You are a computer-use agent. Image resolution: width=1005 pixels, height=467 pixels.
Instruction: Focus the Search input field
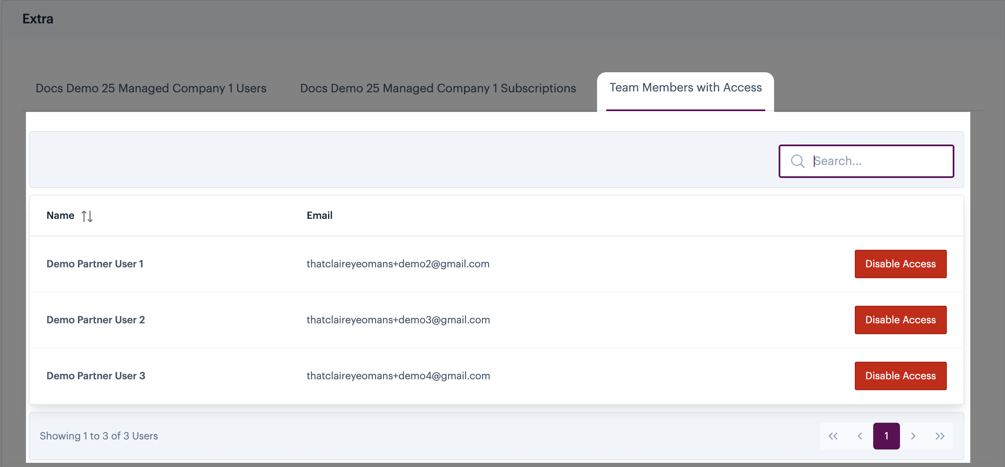[x=879, y=161]
